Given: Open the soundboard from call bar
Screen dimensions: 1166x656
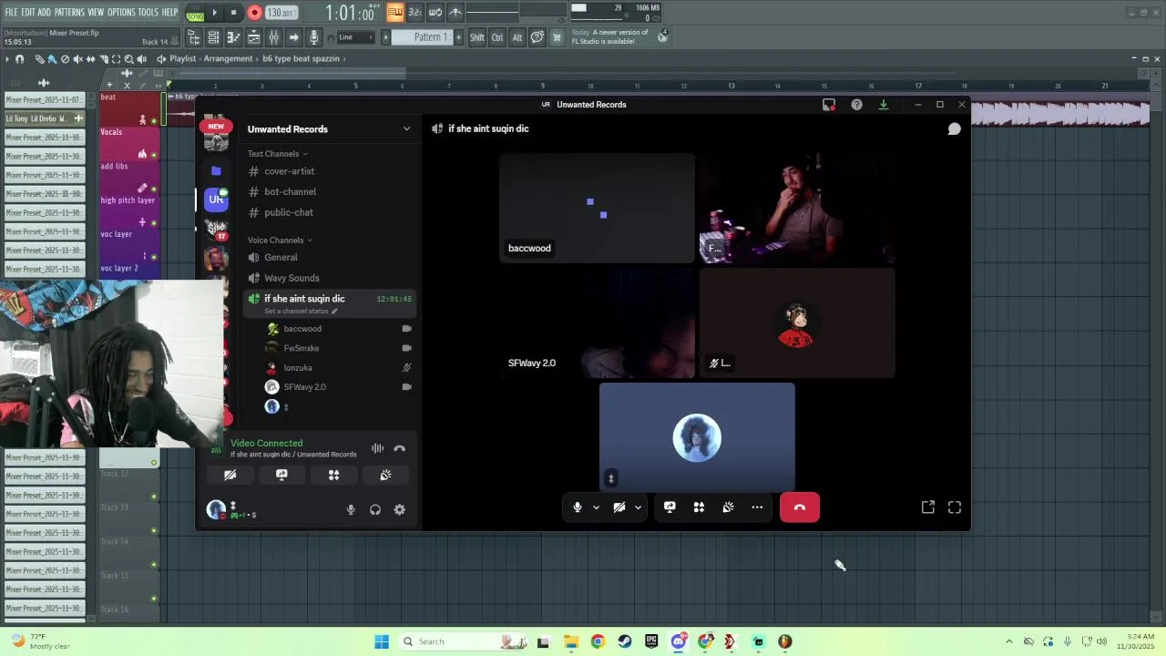Looking at the screenshot, I should 728,507.
